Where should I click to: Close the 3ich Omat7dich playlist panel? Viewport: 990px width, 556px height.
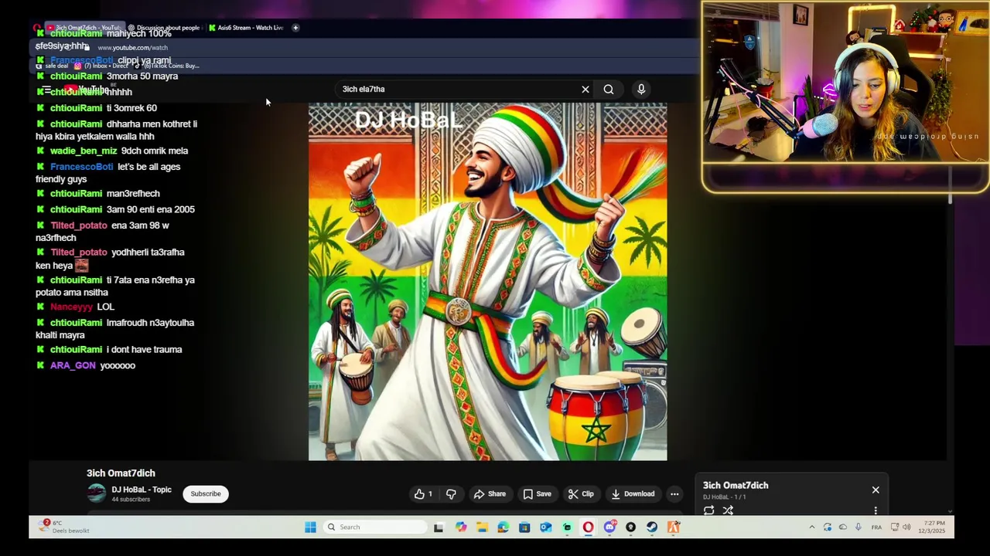[876, 490]
